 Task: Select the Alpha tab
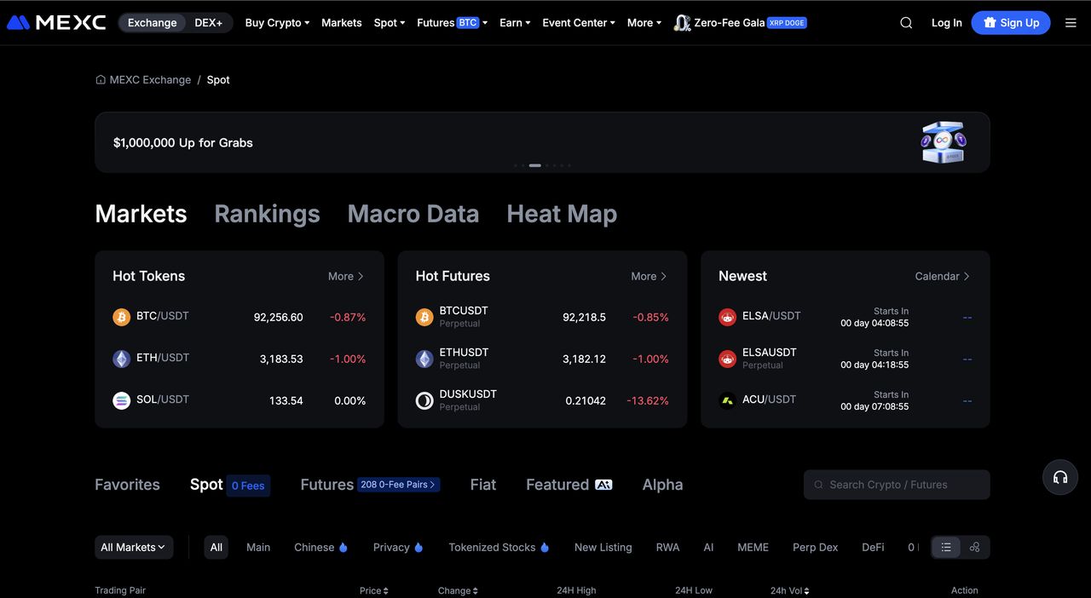click(662, 485)
